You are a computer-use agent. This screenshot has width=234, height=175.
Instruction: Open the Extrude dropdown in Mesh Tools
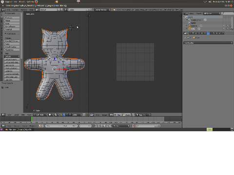[x=12, y=56]
